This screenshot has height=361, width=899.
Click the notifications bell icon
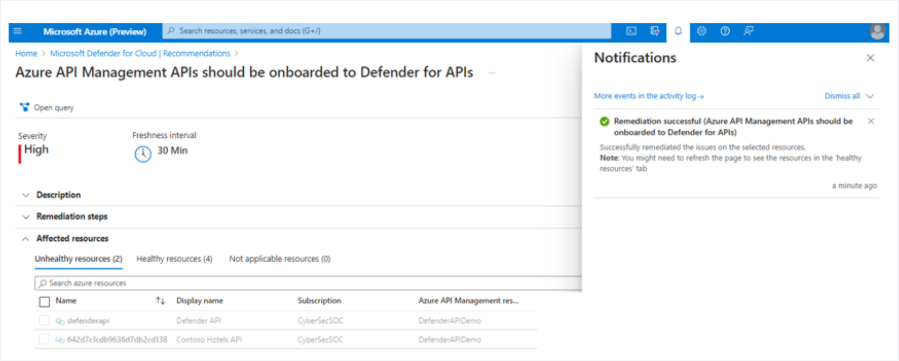678,31
